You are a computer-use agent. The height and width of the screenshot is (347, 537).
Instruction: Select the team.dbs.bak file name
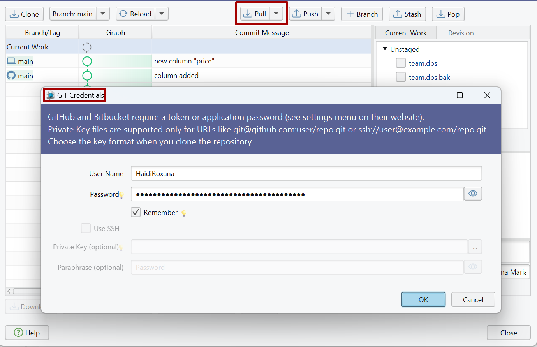coord(429,78)
